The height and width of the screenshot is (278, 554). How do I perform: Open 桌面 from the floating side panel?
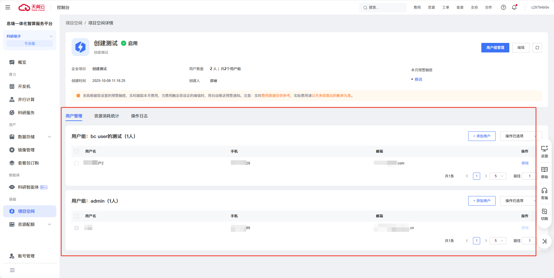tap(544, 151)
